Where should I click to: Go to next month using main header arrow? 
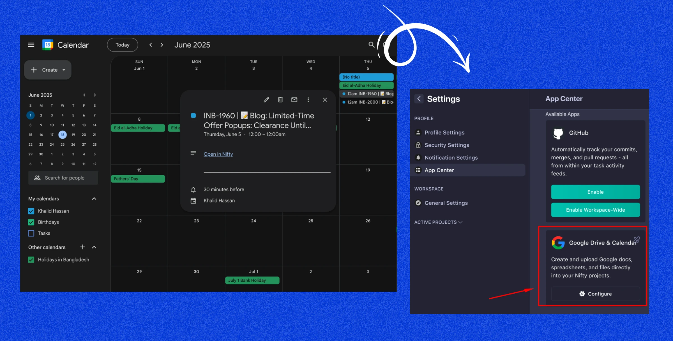click(x=162, y=45)
